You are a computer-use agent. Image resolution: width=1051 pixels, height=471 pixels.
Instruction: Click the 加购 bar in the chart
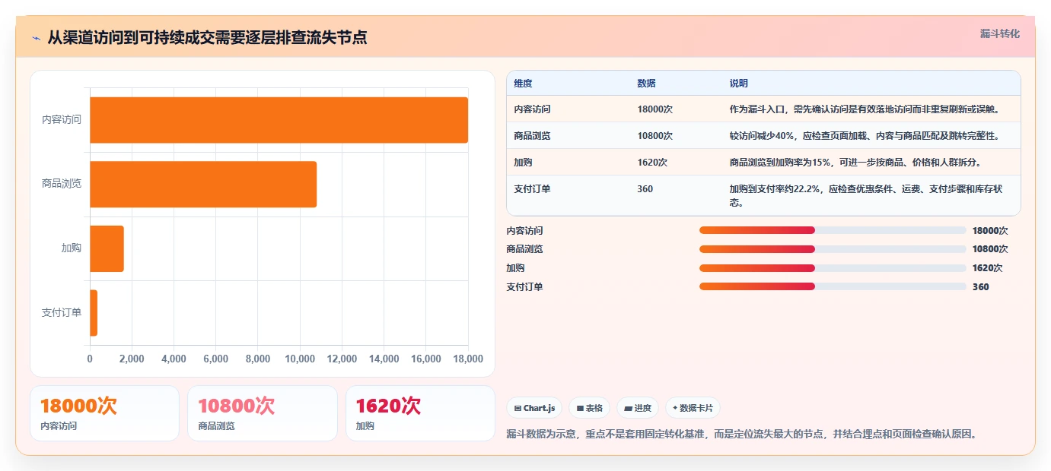[x=107, y=248]
